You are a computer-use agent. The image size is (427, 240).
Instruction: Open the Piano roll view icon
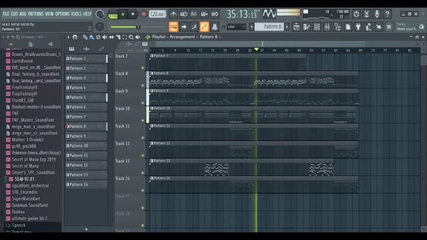tap(307, 27)
